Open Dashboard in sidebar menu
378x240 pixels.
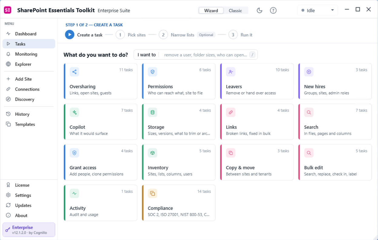tap(29, 34)
